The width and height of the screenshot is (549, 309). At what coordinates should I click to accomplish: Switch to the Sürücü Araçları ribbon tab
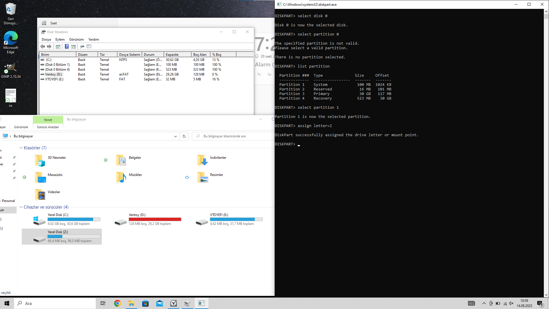48,127
